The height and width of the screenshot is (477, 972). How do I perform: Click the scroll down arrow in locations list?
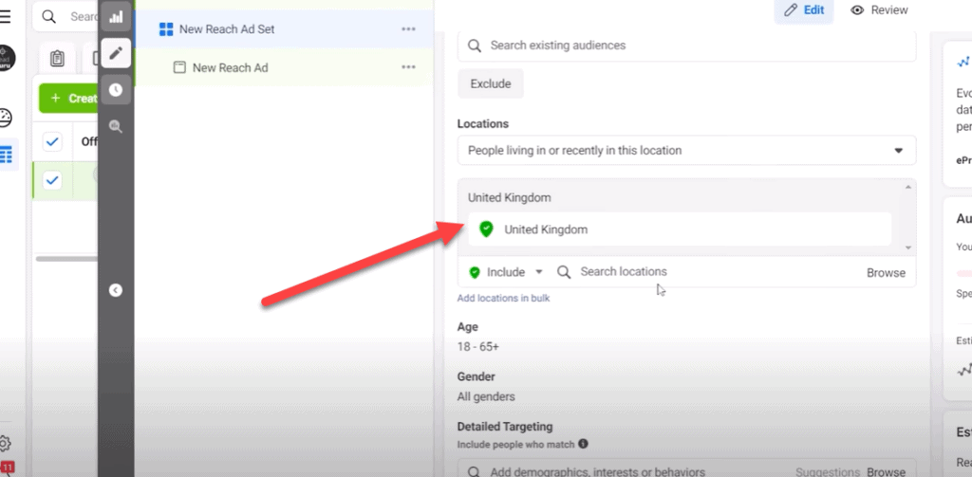908,248
